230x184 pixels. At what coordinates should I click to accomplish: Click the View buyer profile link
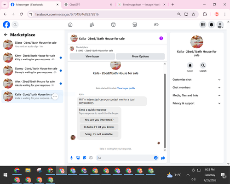(x=126, y=88)
